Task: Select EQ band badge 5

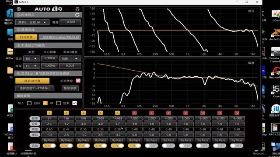Action: coord(117,113)
